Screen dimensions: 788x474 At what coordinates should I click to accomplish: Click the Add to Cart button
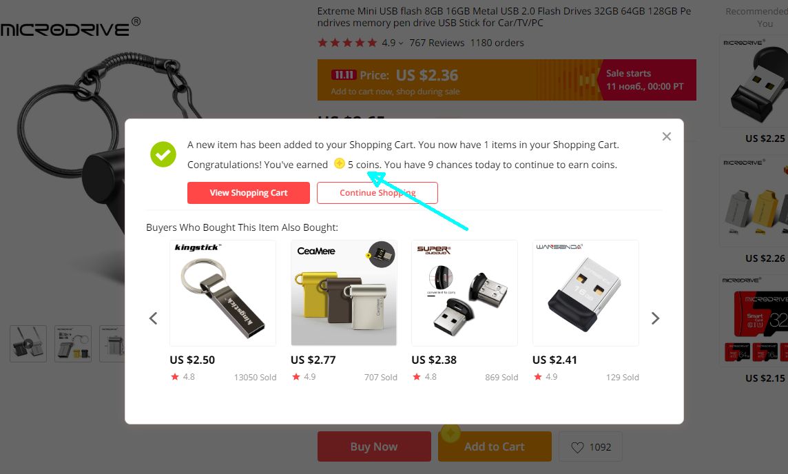click(x=495, y=446)
